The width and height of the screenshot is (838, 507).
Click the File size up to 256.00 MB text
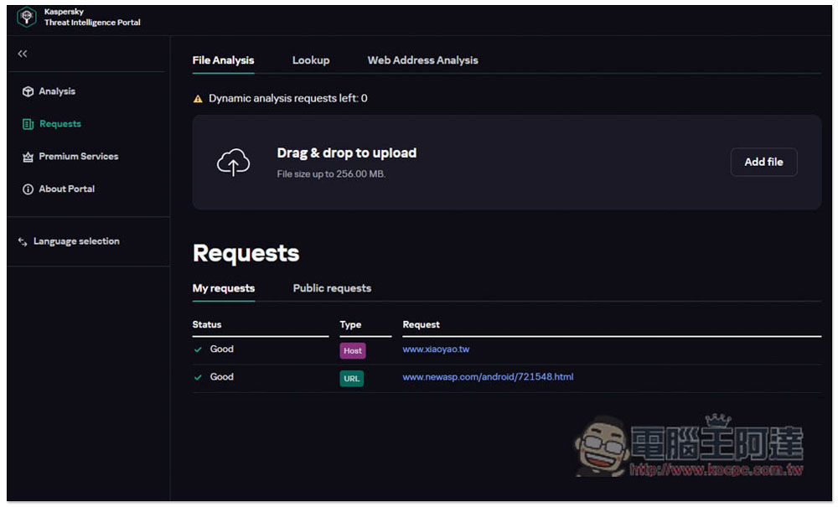click(331, 174)
